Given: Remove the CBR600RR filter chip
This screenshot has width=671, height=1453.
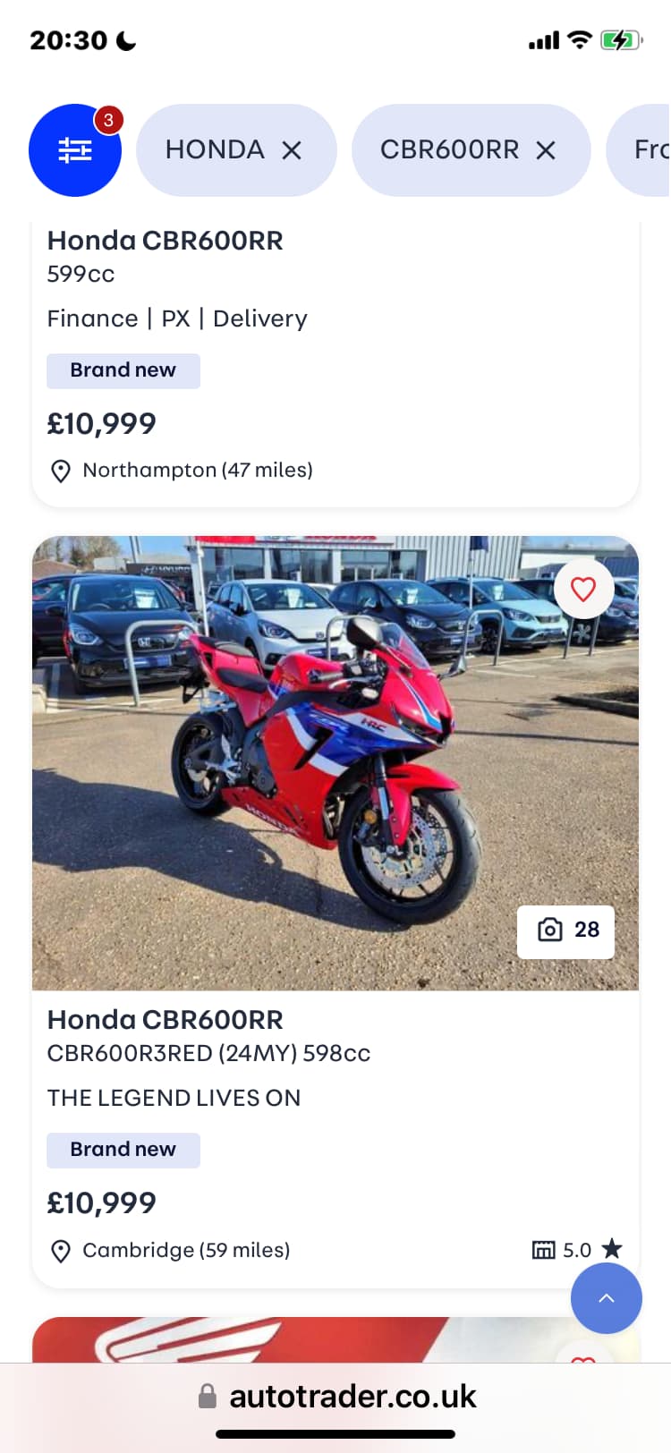Looking at the screenshot, I should click(x=546, y=150).
